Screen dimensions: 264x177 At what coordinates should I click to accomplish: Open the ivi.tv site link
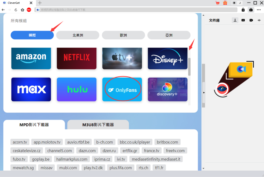(x=121, y=159)
